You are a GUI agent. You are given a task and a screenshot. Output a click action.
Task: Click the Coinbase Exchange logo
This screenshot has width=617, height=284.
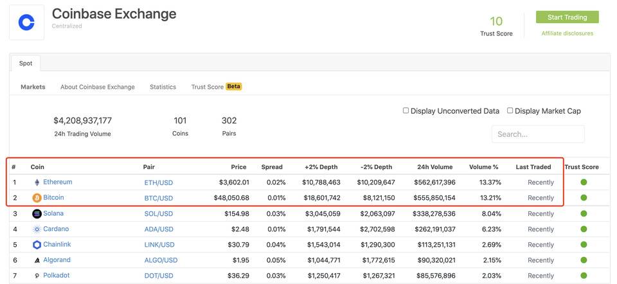pos(26,22)
